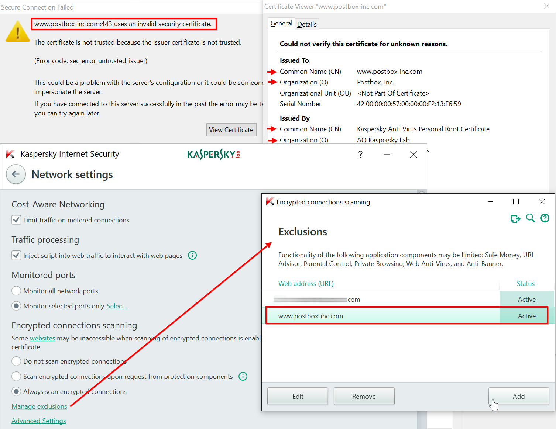Open Kaspersky Internet Security help question mark
Image resolution: width=556 pixels, height=429 pixels.
click(360, 154)
